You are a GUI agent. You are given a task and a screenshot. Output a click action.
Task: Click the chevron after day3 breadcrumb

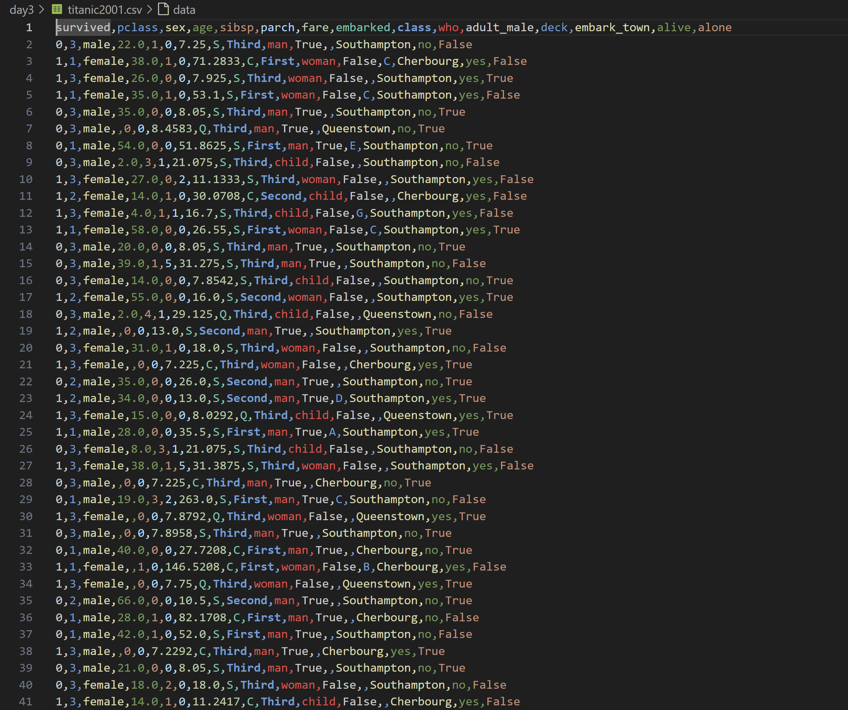41,9
